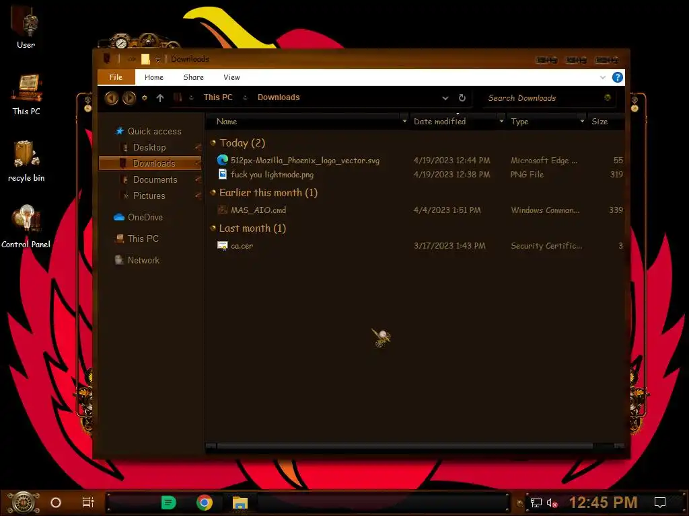
Task: Open the Share ribbon tab
Action: [x=193, y=77]
